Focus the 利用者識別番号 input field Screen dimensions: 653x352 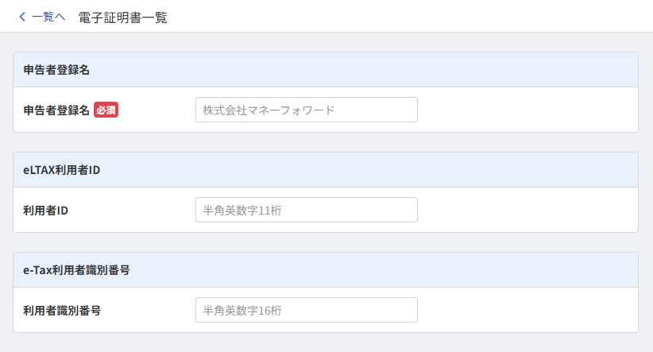click(x=306, y=310)
